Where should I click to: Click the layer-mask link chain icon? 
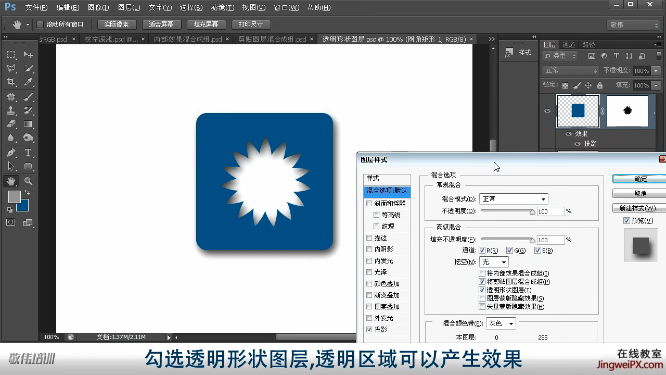point(603,111)
